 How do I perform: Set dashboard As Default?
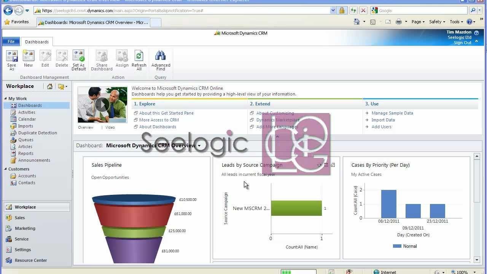79,60
